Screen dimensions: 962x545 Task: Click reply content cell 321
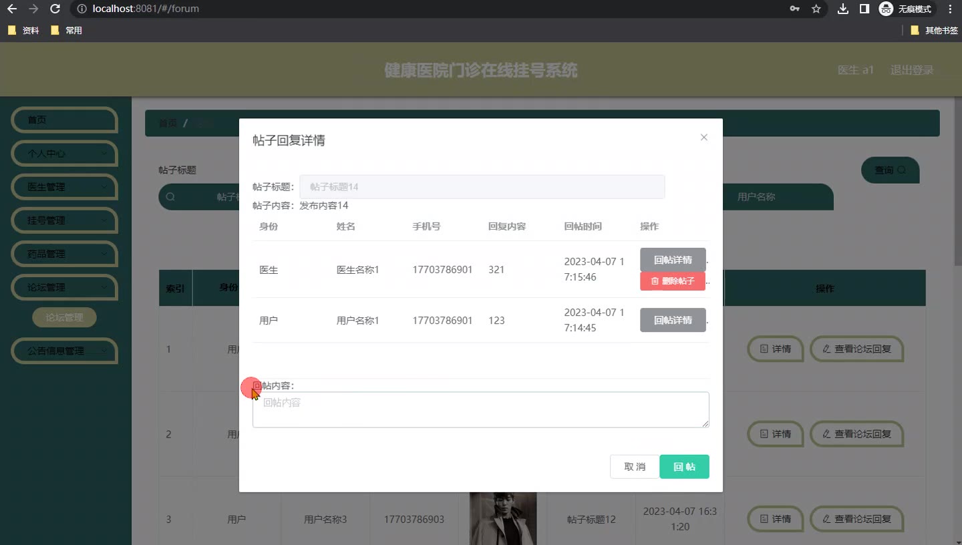point(496,270)
